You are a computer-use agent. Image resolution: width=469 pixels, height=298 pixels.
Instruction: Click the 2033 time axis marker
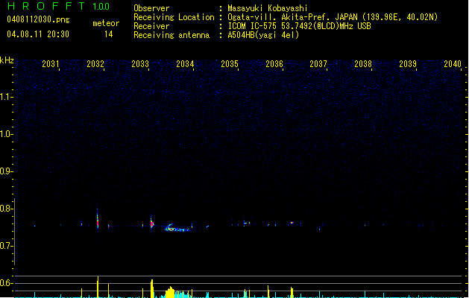pyautogui.click(x=140, y=64)
